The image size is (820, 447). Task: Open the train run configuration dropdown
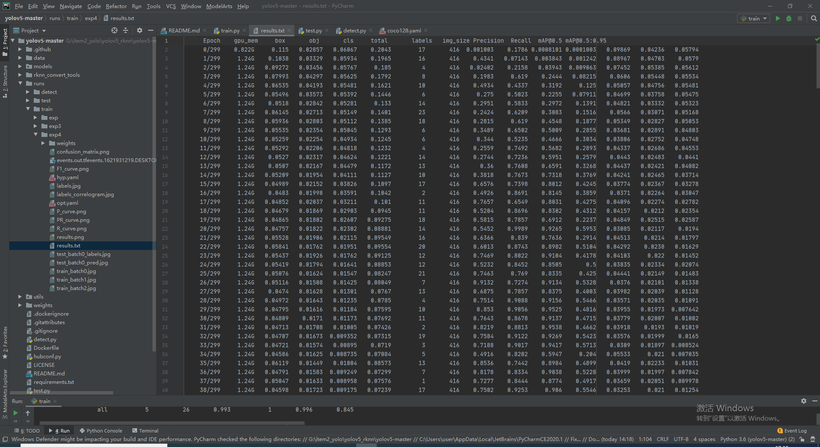[754, 18]
